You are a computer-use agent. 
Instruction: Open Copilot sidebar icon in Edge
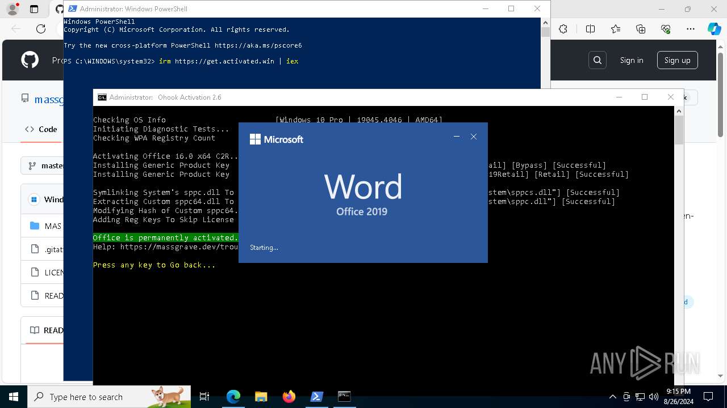coord(714,29)
